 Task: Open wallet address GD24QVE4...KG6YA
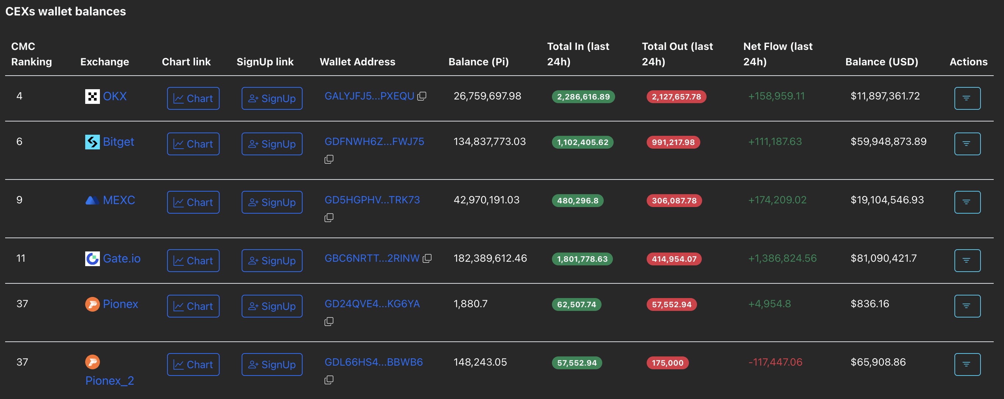coord(372,304)
